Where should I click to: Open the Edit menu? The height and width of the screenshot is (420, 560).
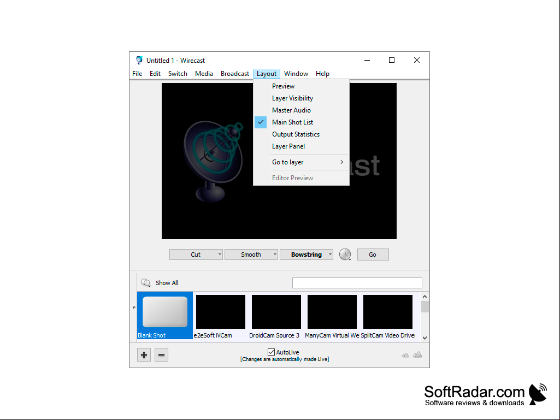pyautogui.click(x=155, y=74)
